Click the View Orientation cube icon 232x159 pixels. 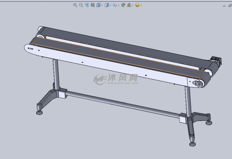pyautogui.click(x=98, y=5)
